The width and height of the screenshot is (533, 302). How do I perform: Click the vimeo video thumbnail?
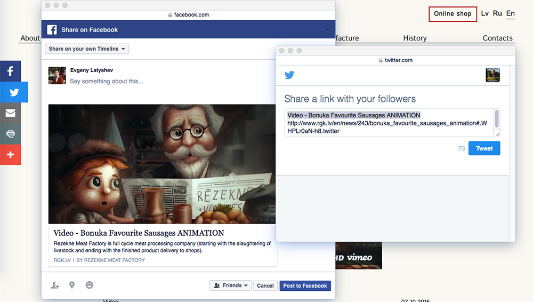pyautogui.click(x=359, y=256)
